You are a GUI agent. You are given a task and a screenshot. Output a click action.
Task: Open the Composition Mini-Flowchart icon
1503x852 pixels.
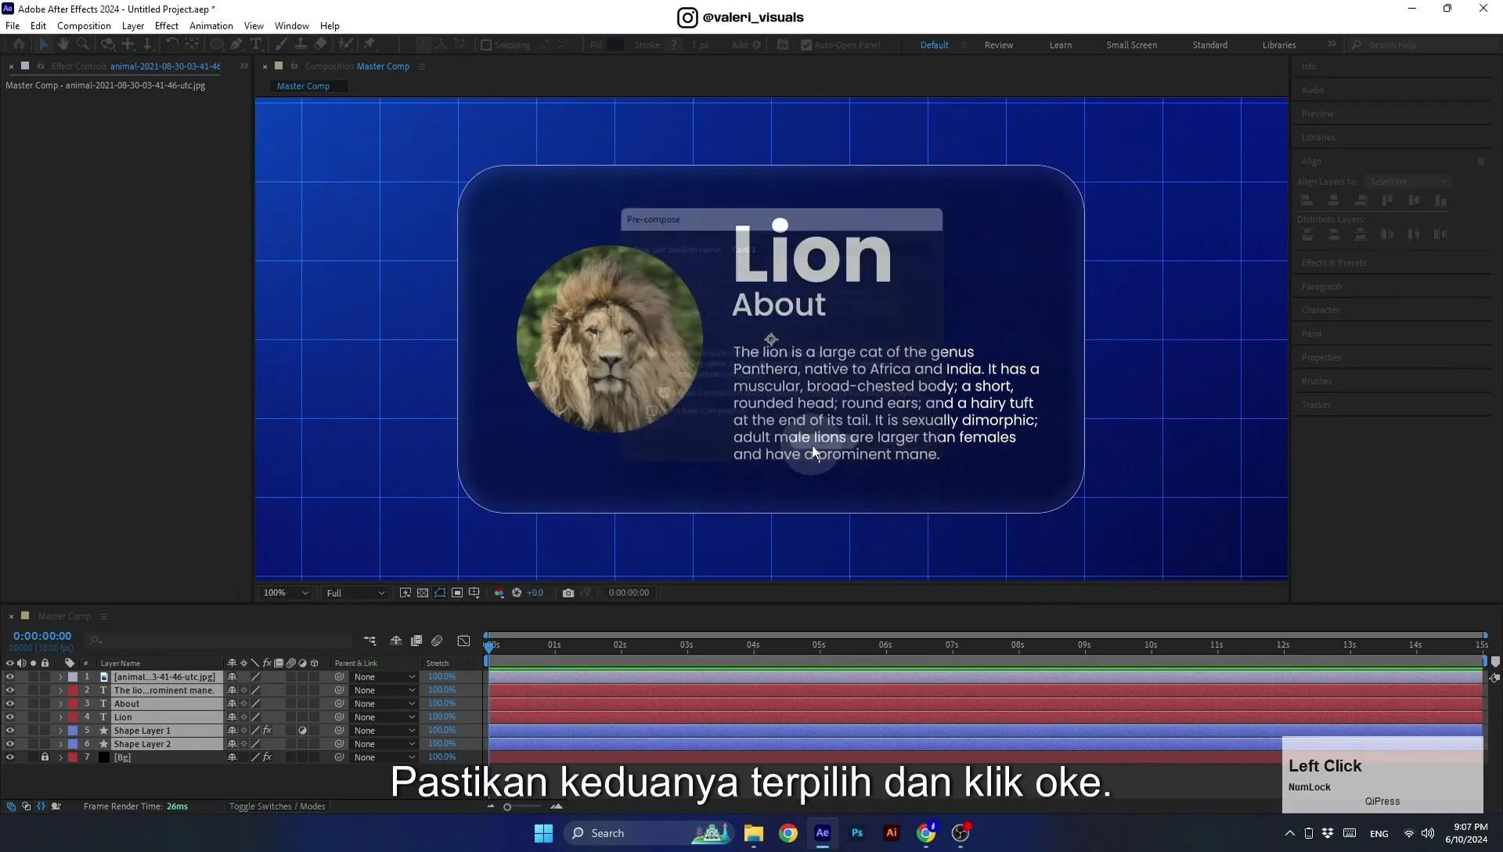[369, 641]
